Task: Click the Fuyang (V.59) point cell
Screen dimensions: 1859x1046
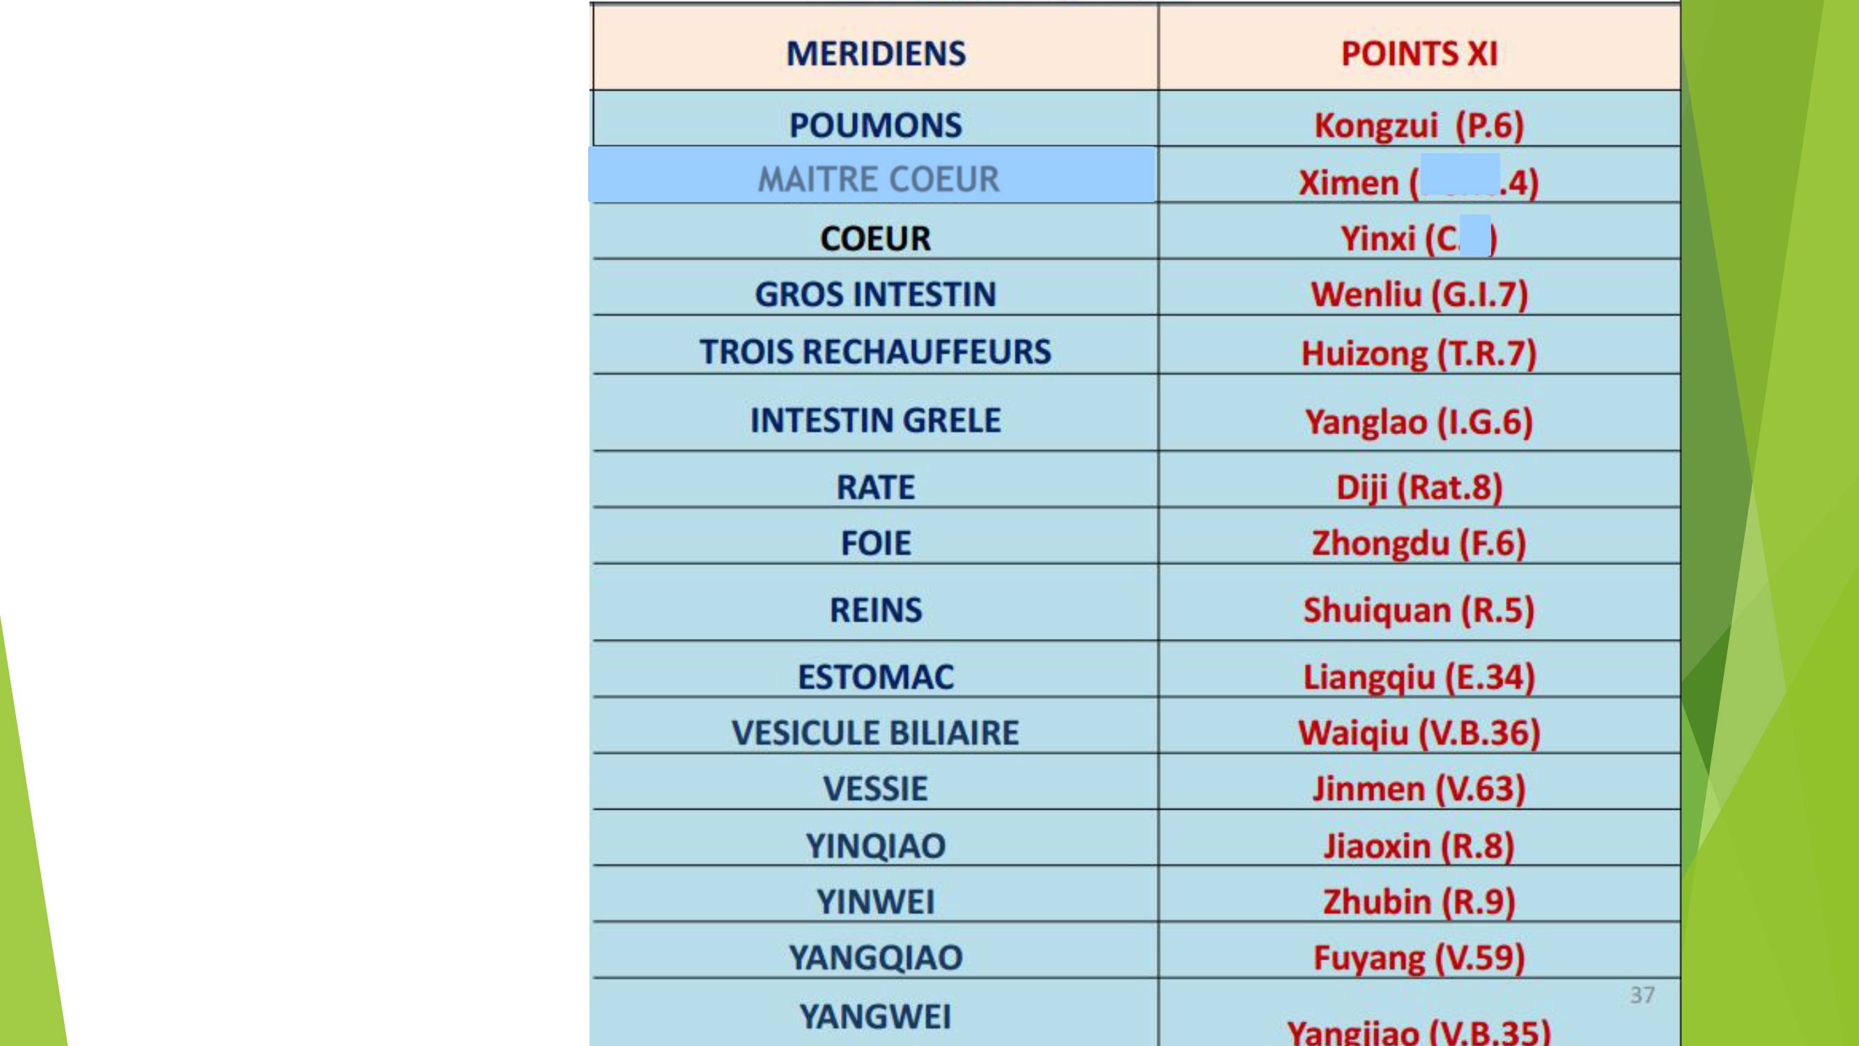Action: coord(1419,951)
